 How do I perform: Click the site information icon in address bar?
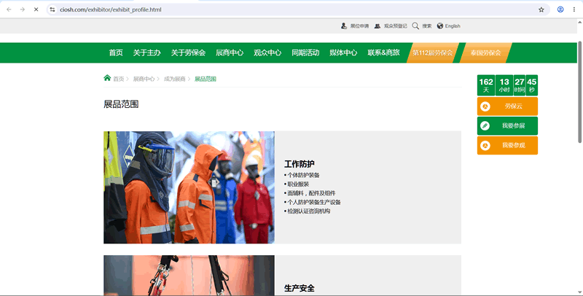pyautogui.click(x=52, y=9)
